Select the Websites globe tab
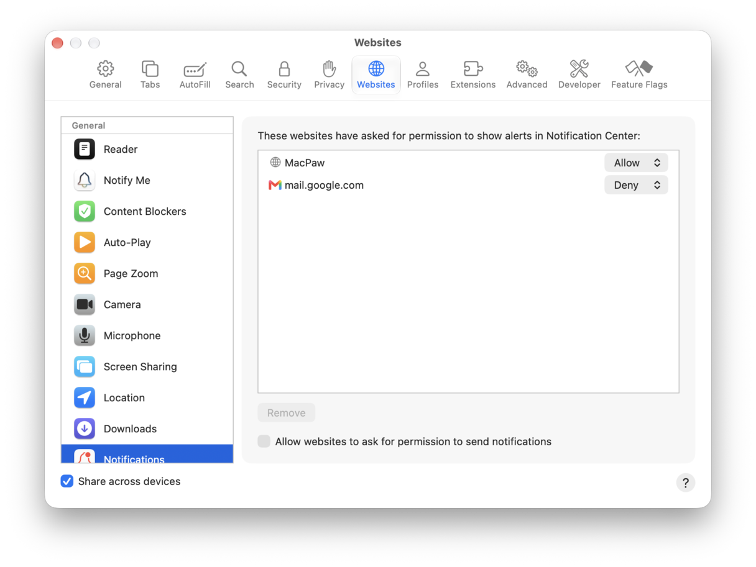 click(x=376, y=75)
